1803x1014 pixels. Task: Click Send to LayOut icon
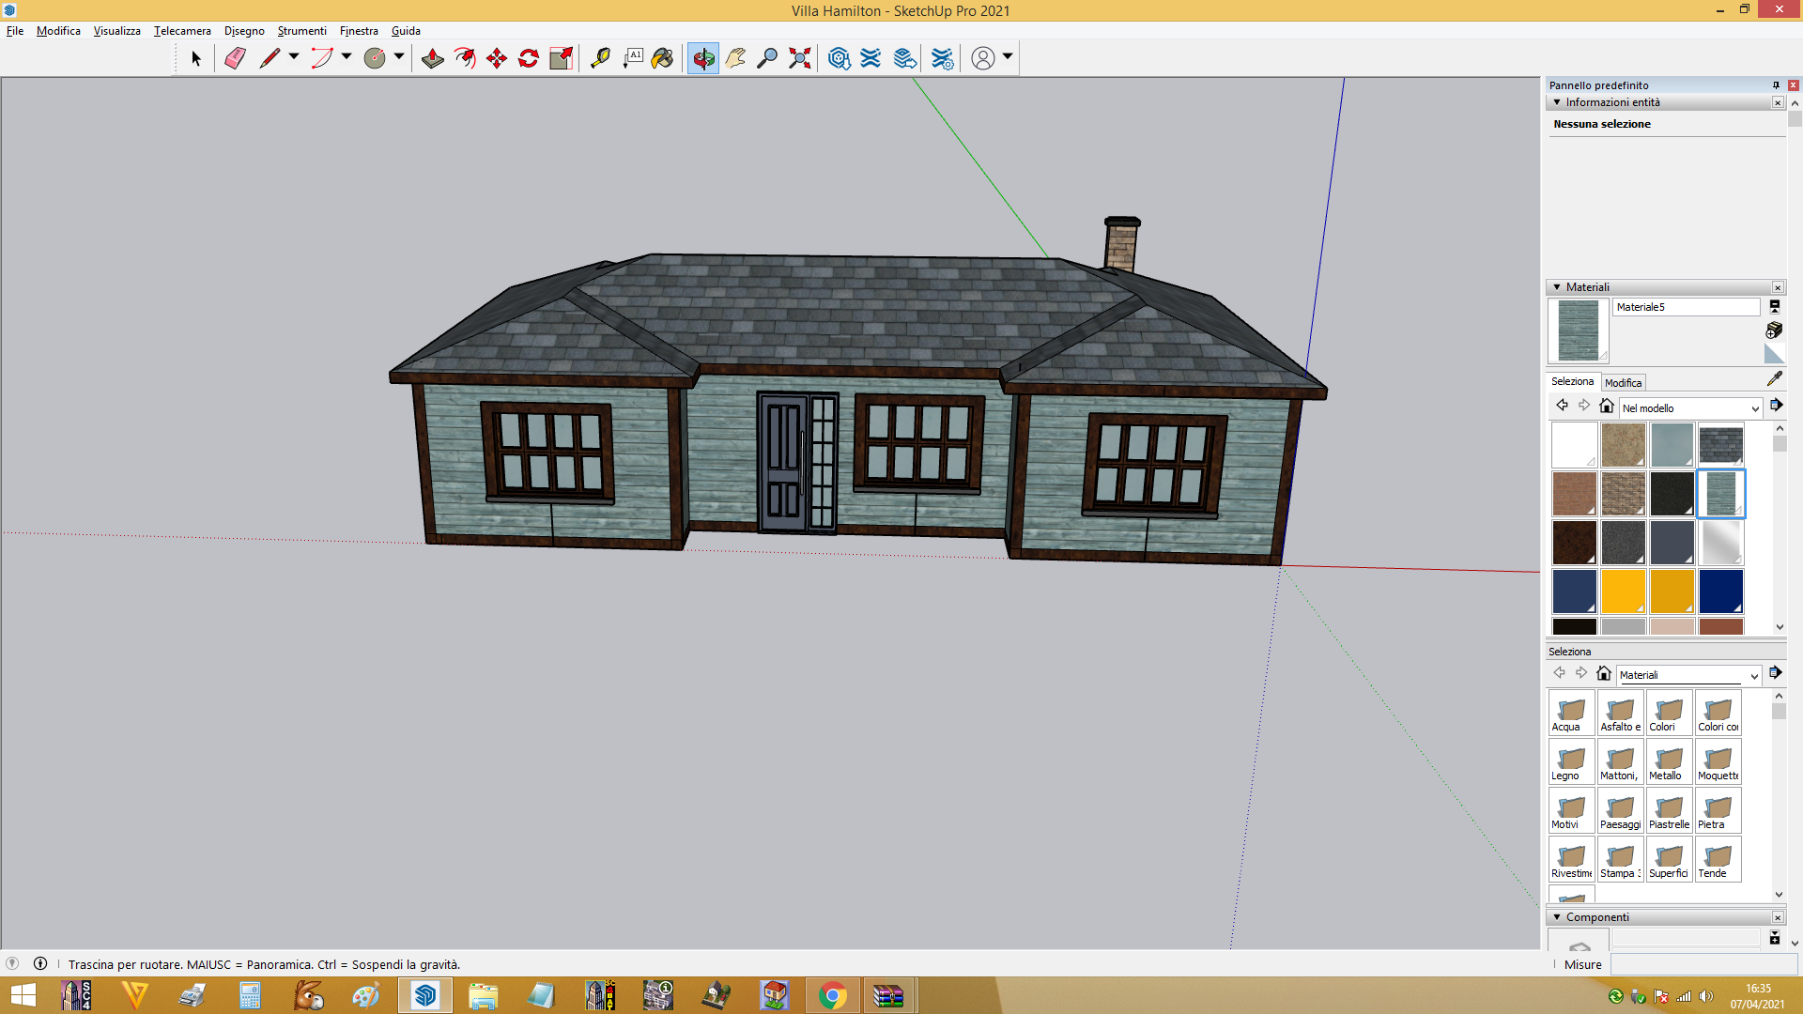click(x=904, y=58)
